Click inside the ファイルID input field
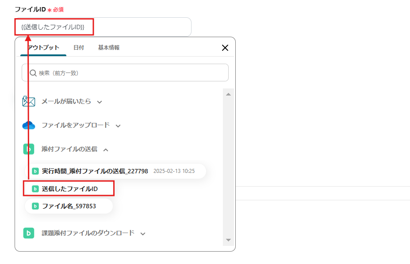Viewport: 410px width, 264px height. click(x=102, y=27)
